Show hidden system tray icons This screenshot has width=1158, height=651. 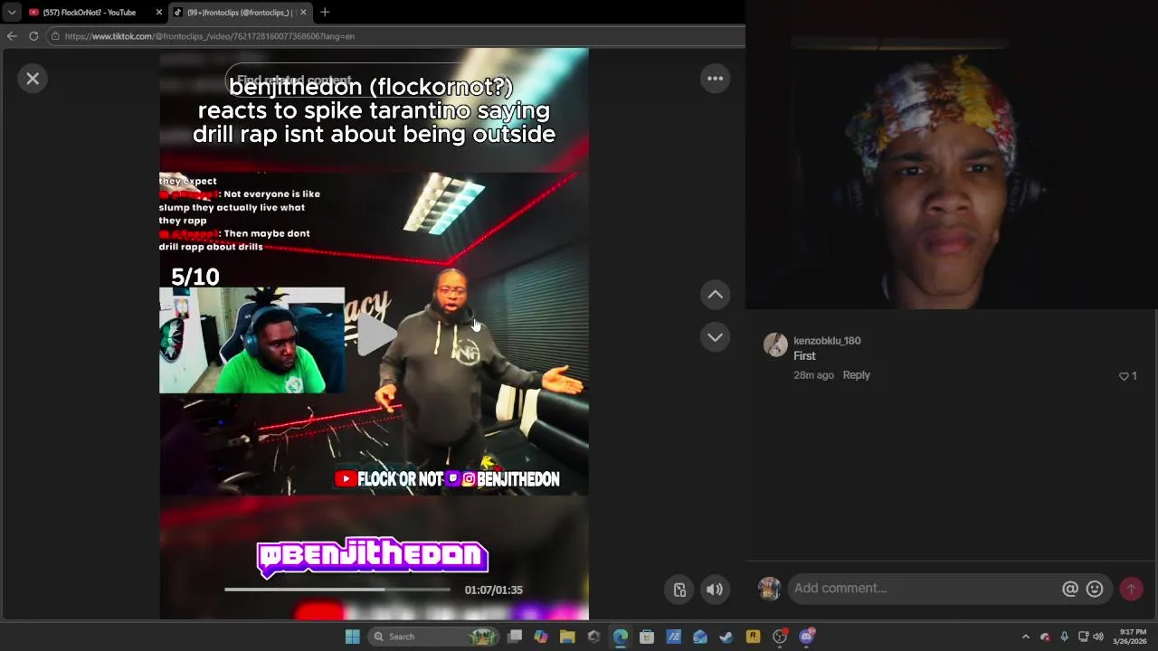tap(1025, 637)
